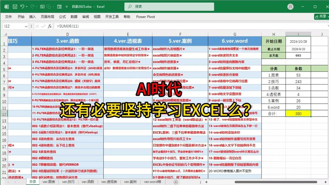Open the 公式 ribbon tab

click(62, 17)
